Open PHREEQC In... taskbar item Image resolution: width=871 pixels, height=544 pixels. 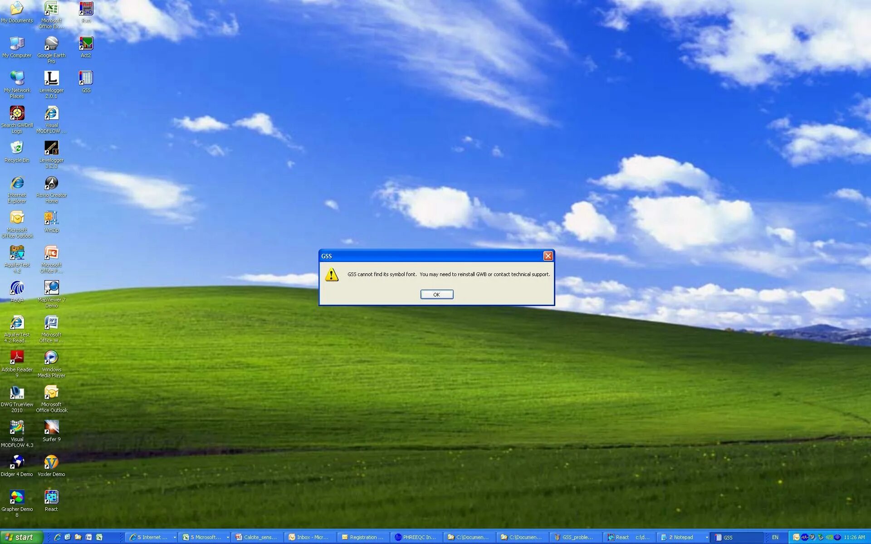pos(418,537)
